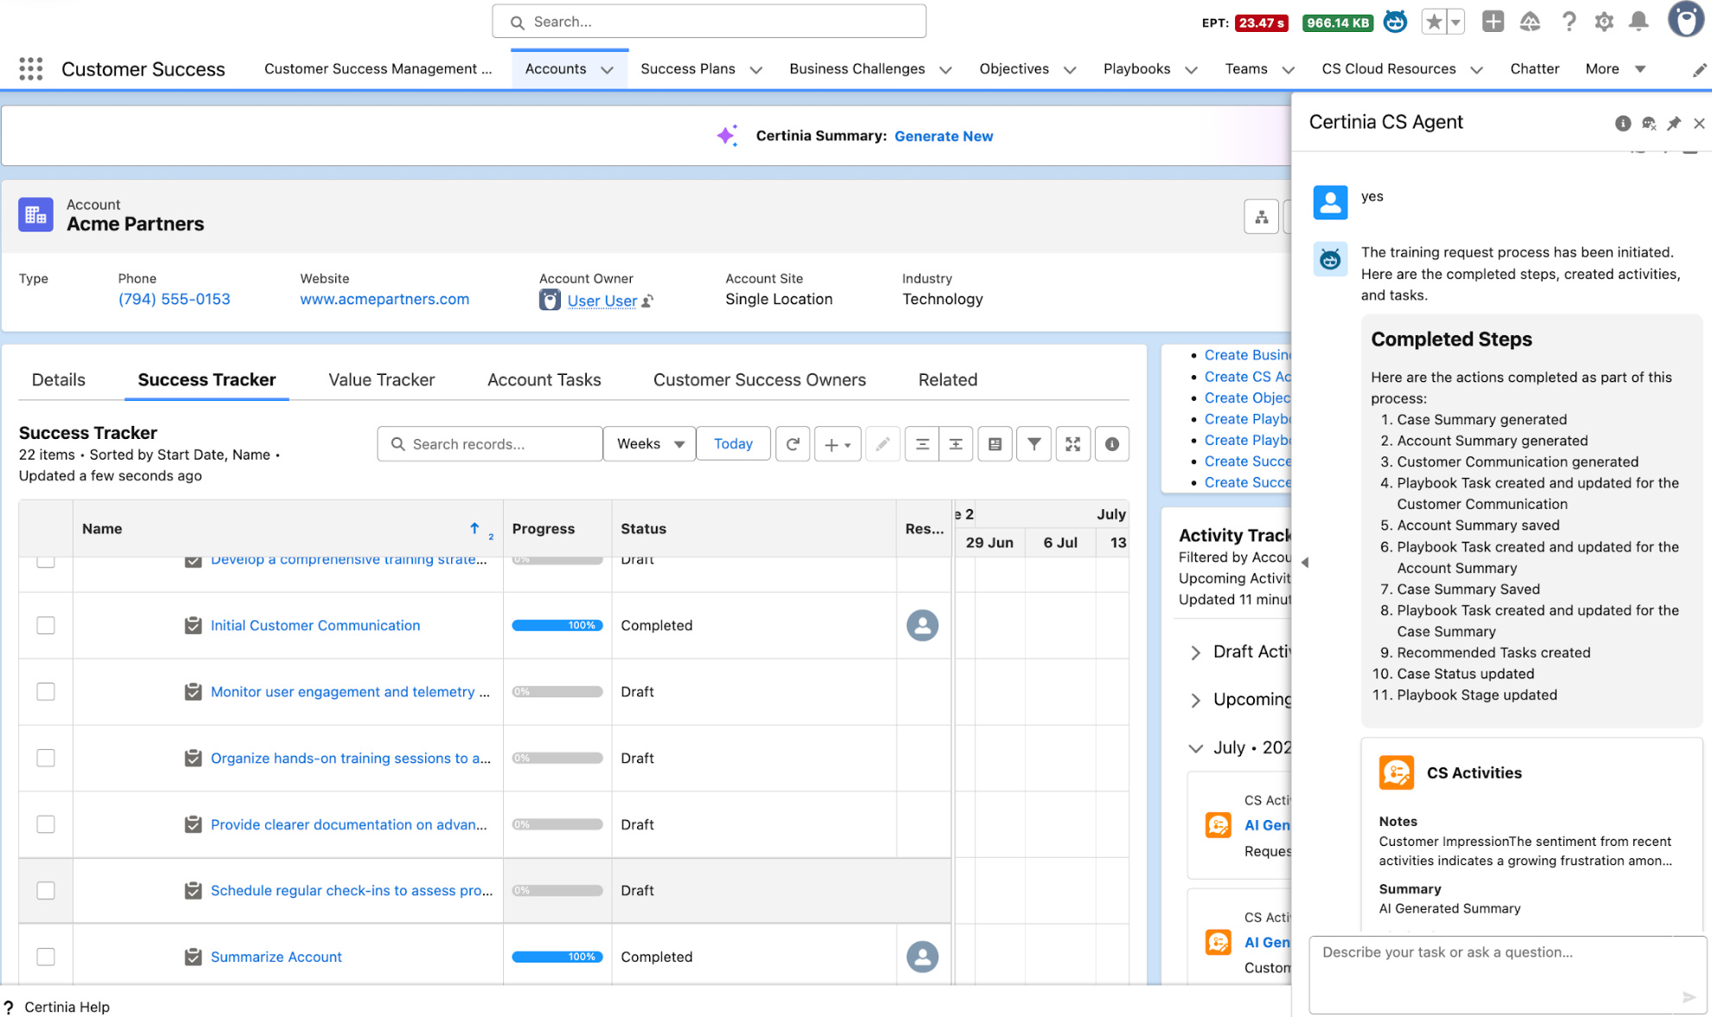Open the Weeks timescale dropdown
This screenshot has height=1017, width=1712.
pyautogui.click(x=650, y=444)
